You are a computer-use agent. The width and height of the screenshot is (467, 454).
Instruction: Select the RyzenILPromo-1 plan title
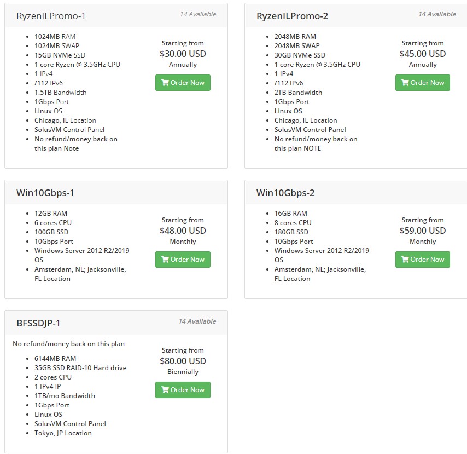tap(51, 16)
